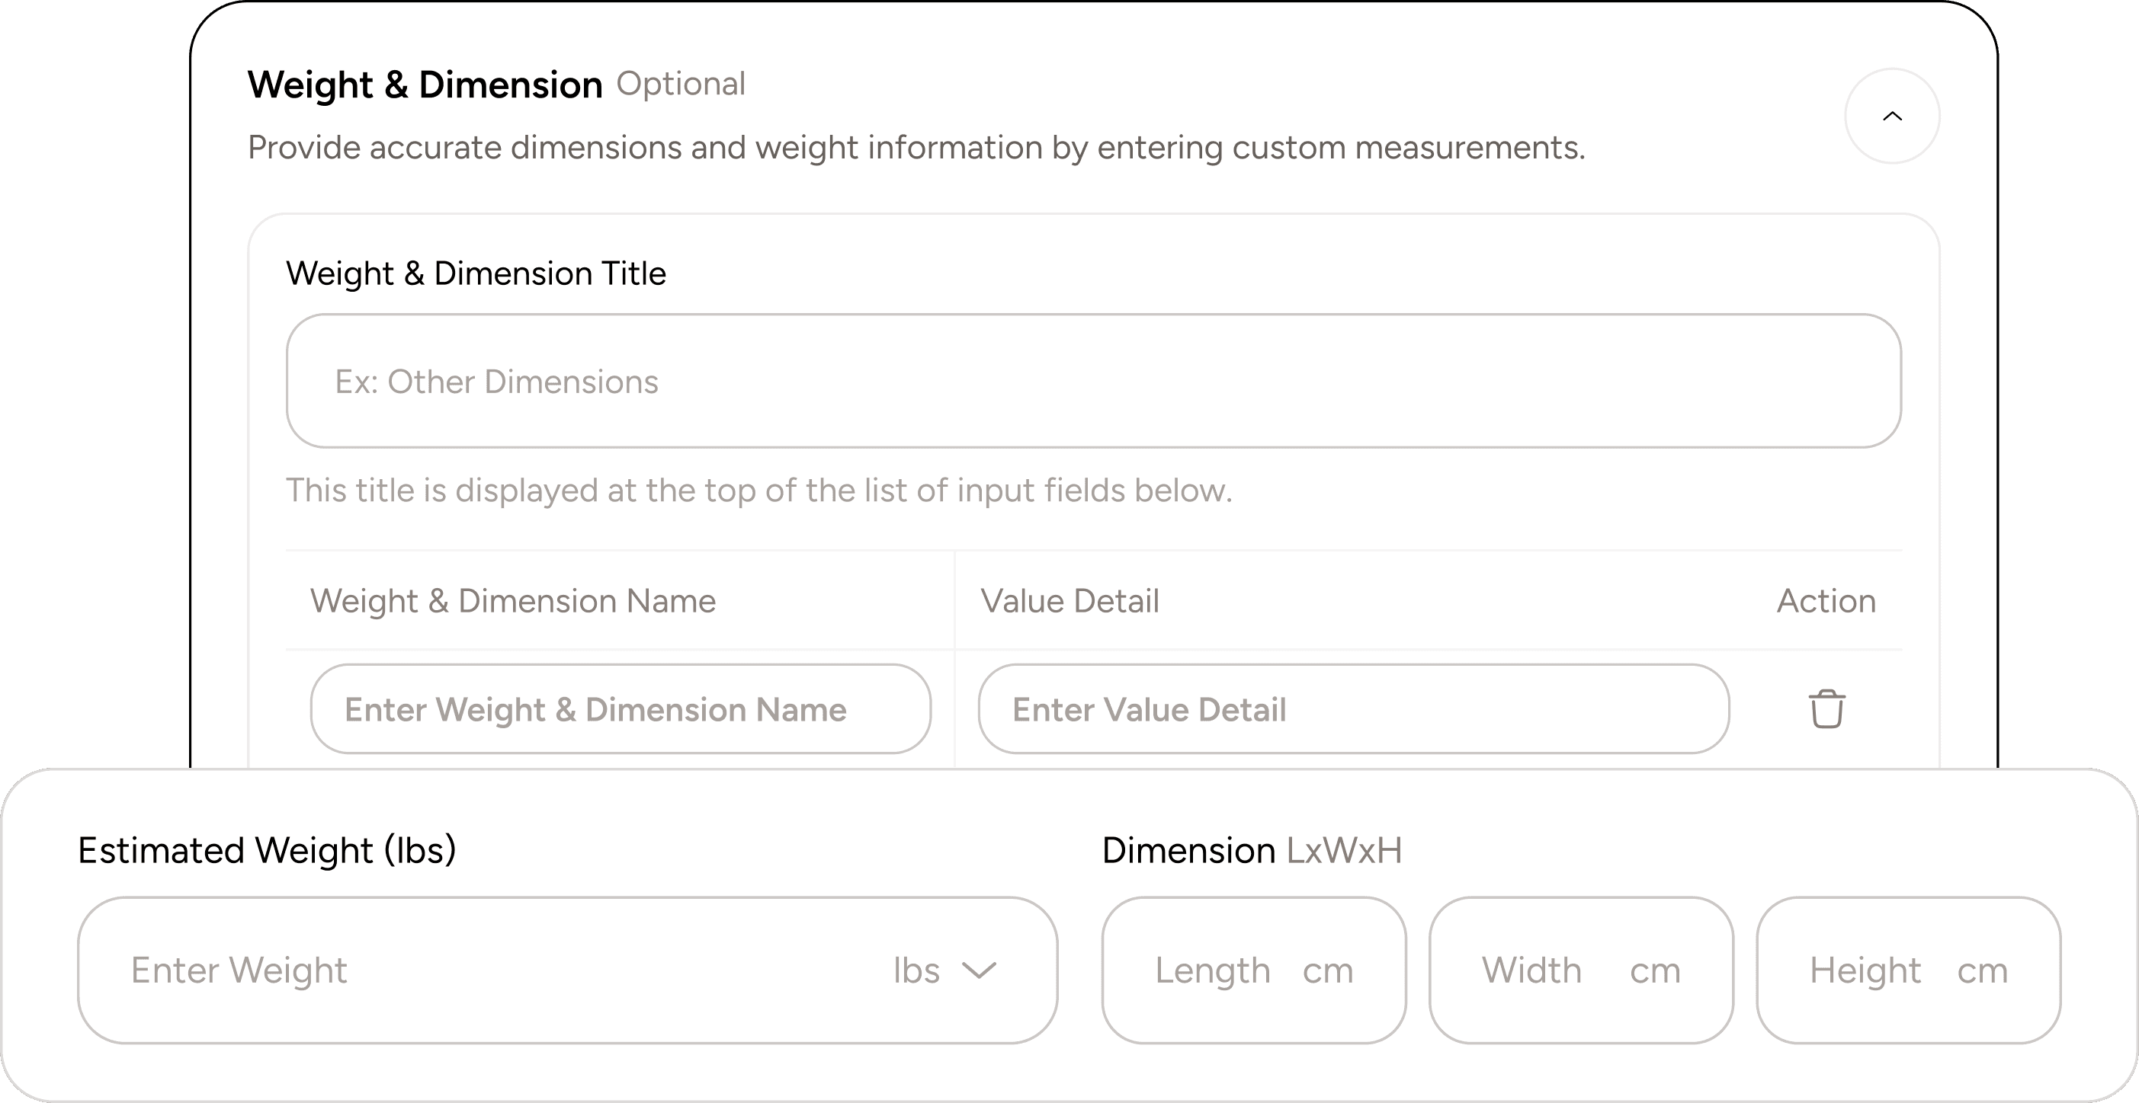
Task: Select the lbs unit text
Action: click(x=917, y=970)
